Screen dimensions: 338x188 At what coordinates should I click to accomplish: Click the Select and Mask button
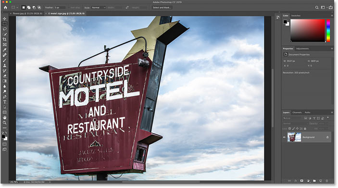tap(162, 8)
